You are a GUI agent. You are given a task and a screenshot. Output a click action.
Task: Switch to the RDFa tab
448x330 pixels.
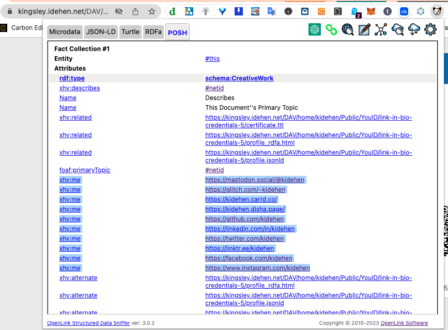click(x=153, y=31)
